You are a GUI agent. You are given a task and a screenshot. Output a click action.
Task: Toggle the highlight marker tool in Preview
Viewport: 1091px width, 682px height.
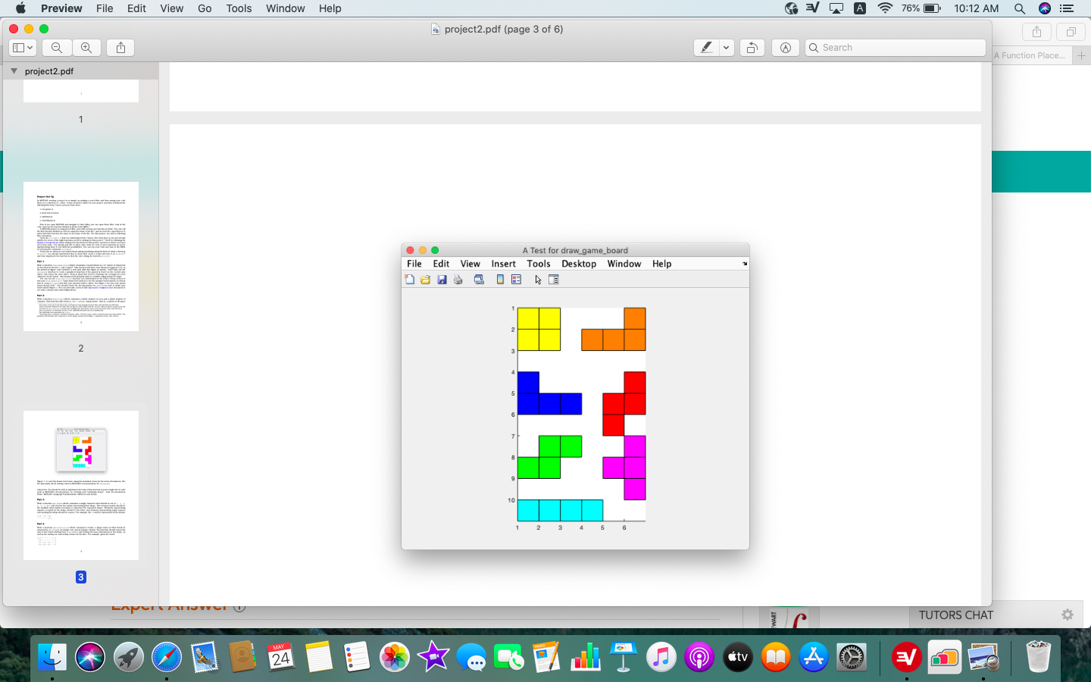coord(707,47)
